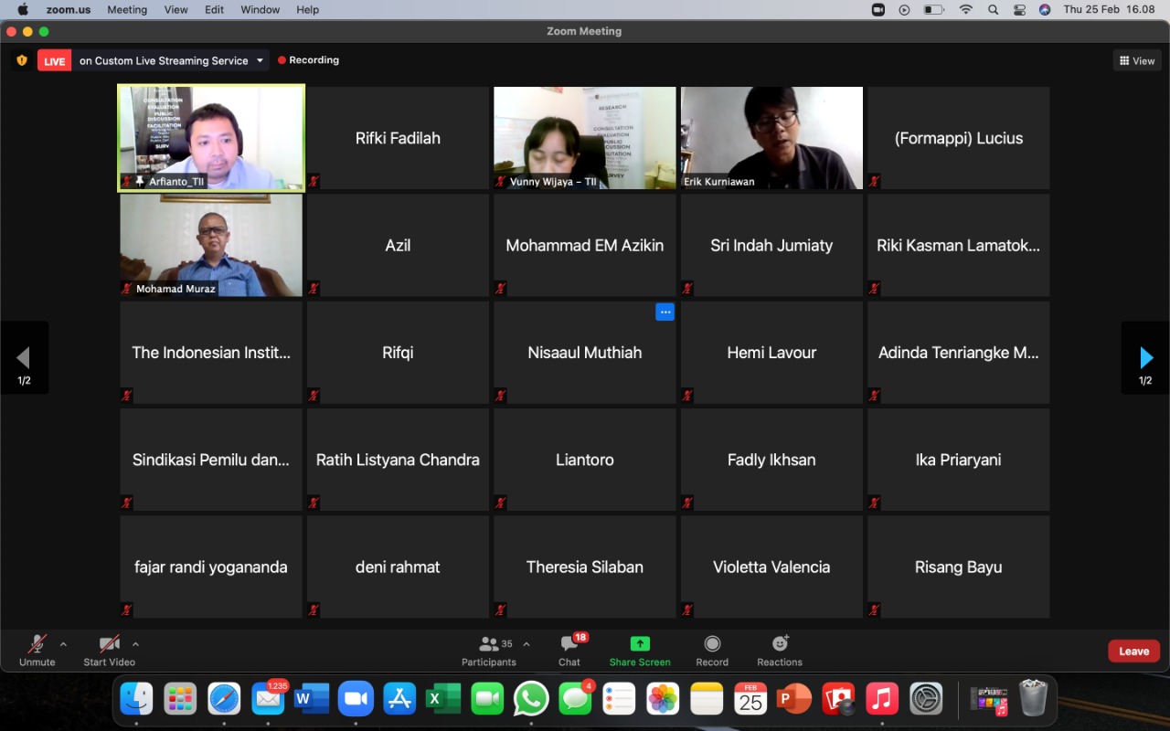
Task: Open WhatsApp from the dock
Action: click(531, 700)
